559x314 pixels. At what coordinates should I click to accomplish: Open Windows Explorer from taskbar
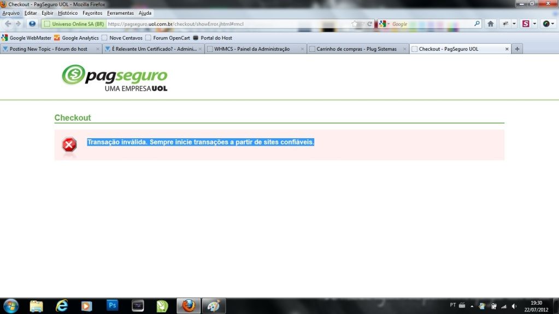[37, 306]
